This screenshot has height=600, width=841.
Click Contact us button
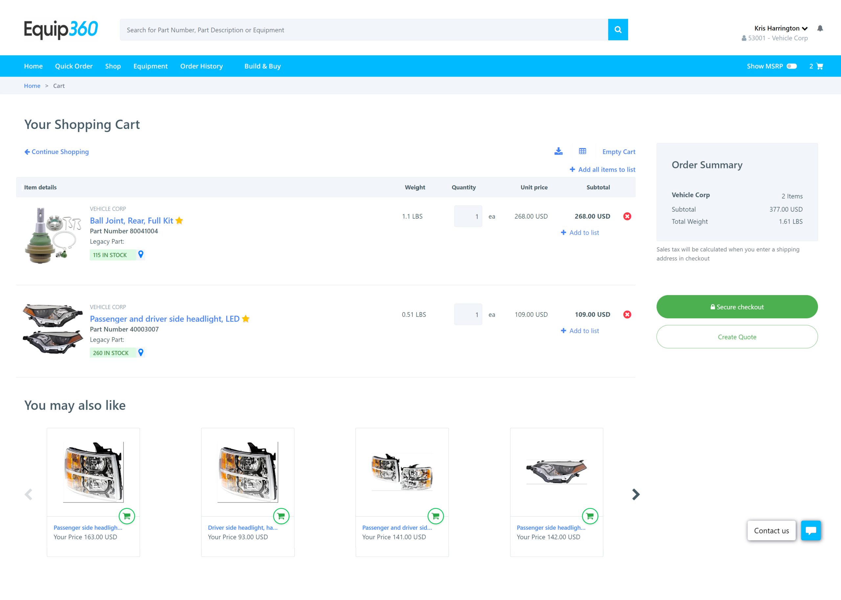click(771, 530)
